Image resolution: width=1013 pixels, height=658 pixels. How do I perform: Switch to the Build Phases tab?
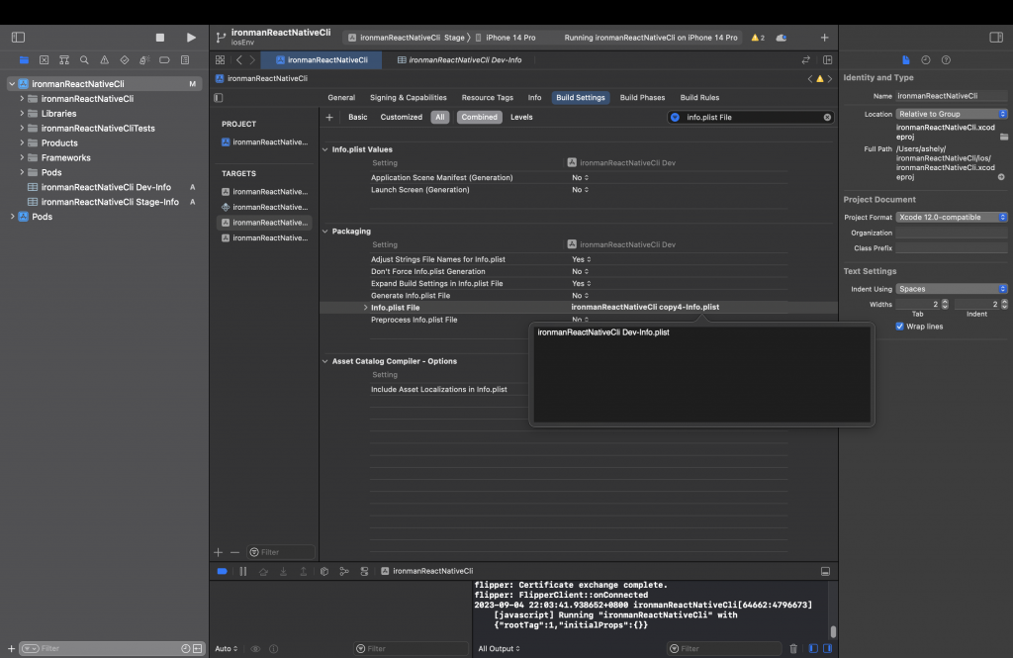click(x=642, y=98)
